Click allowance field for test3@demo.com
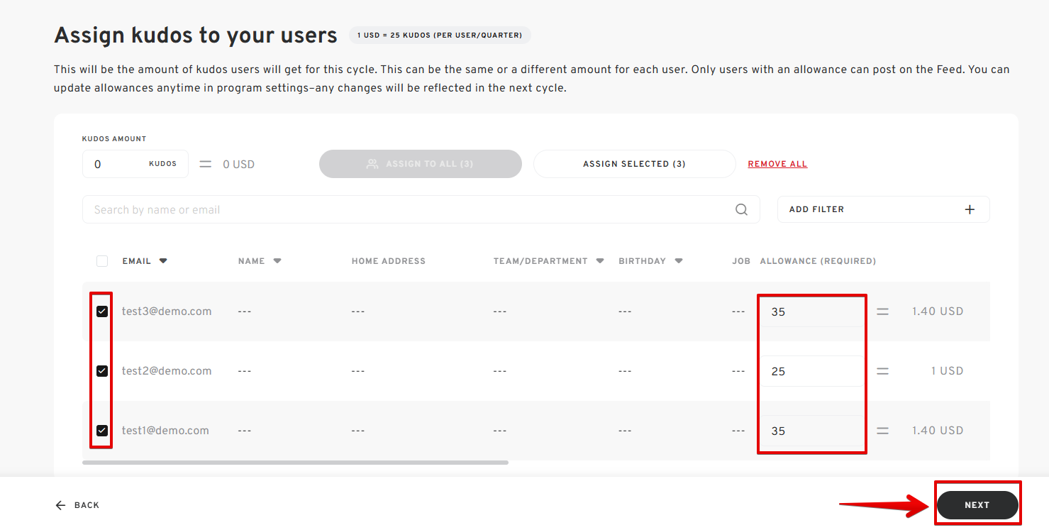Viewport: 1049px width, 530px height. coord(811,311)
